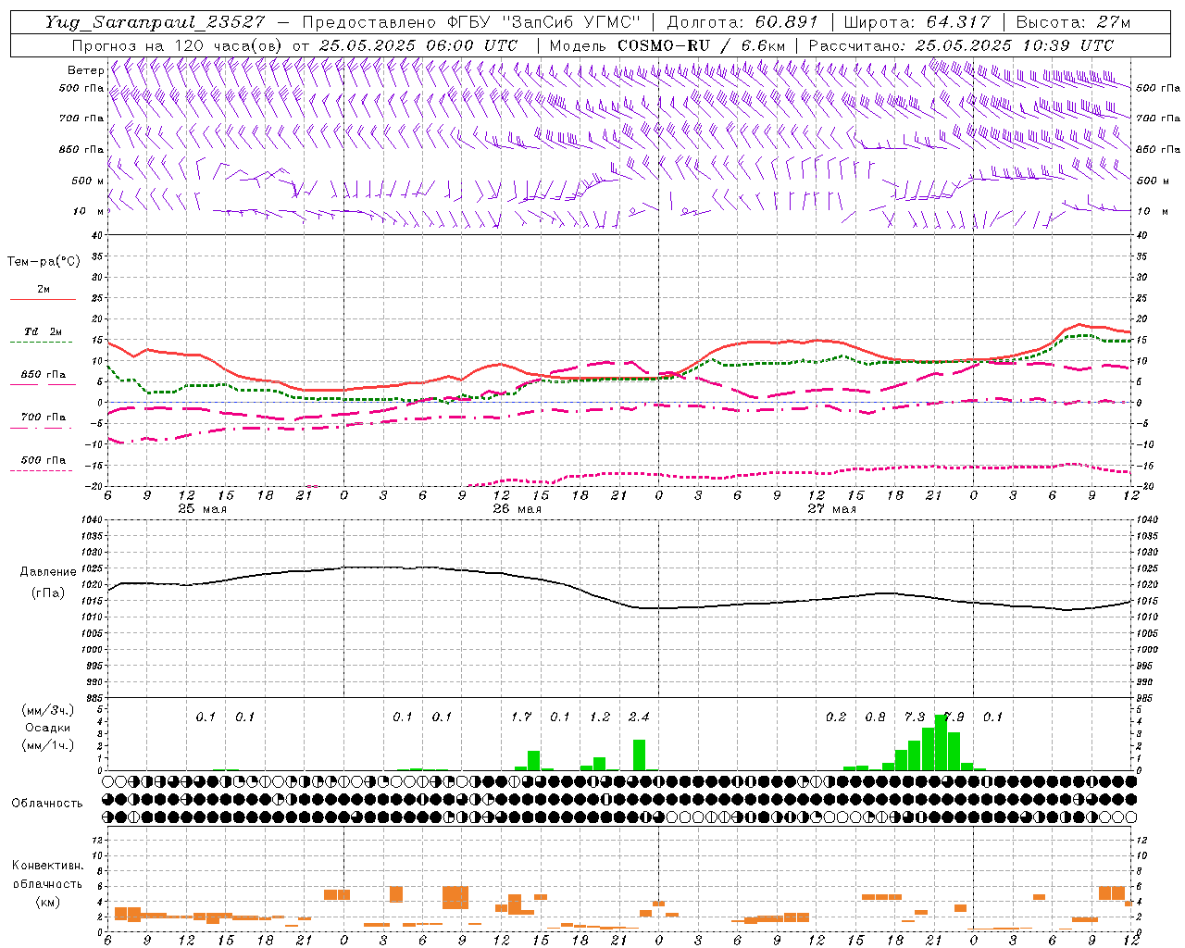Click the precipitation total 0.8
Viewport: 1185px width, 948px height.
tap(875, 717)
